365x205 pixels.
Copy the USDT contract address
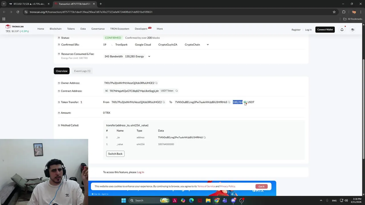click(177, 91)
